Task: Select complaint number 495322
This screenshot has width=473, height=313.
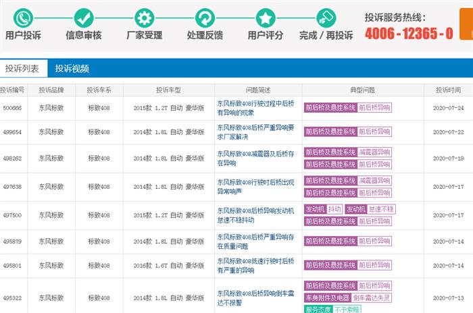Action: (x=12, y=297)
